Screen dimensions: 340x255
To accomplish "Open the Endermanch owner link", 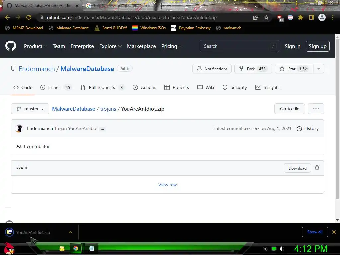I will (37, 69).
